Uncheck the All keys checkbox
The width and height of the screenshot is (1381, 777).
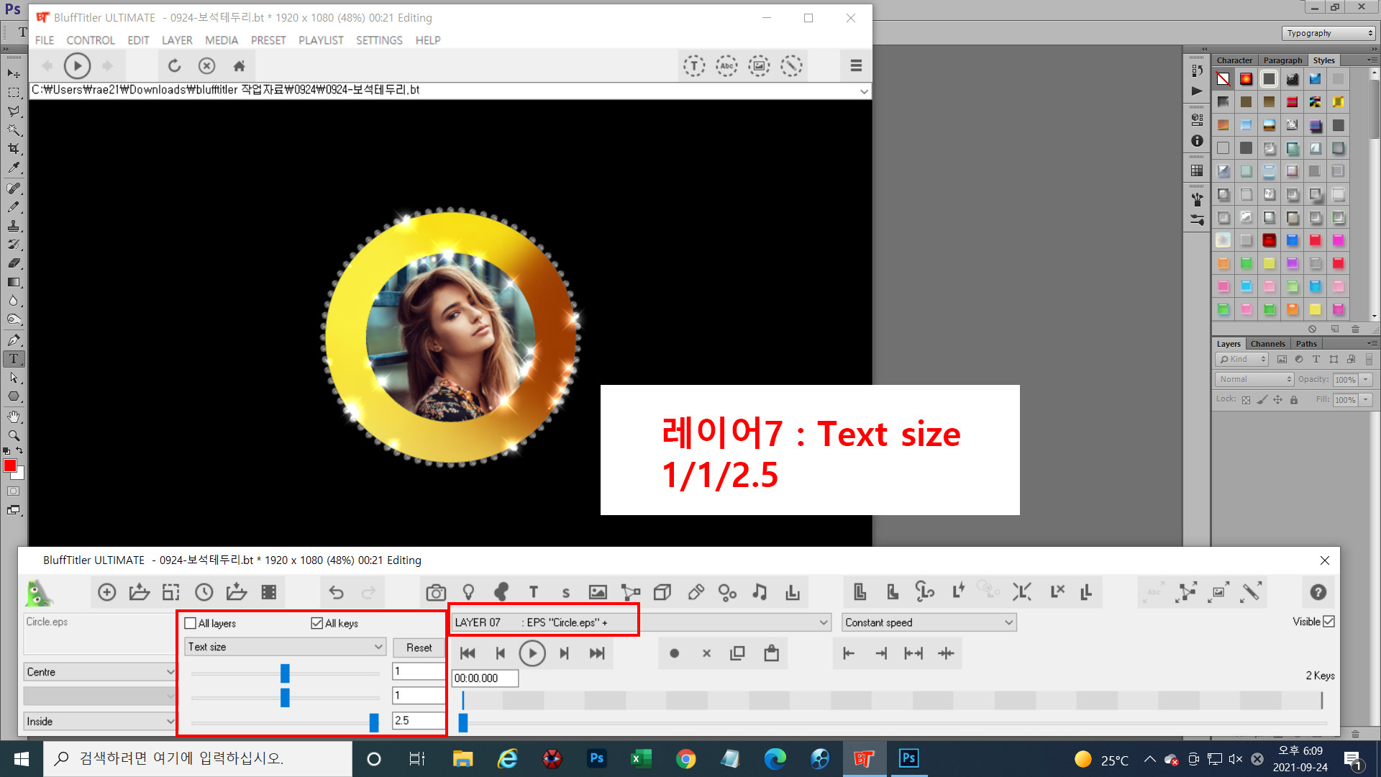point(316,623)
